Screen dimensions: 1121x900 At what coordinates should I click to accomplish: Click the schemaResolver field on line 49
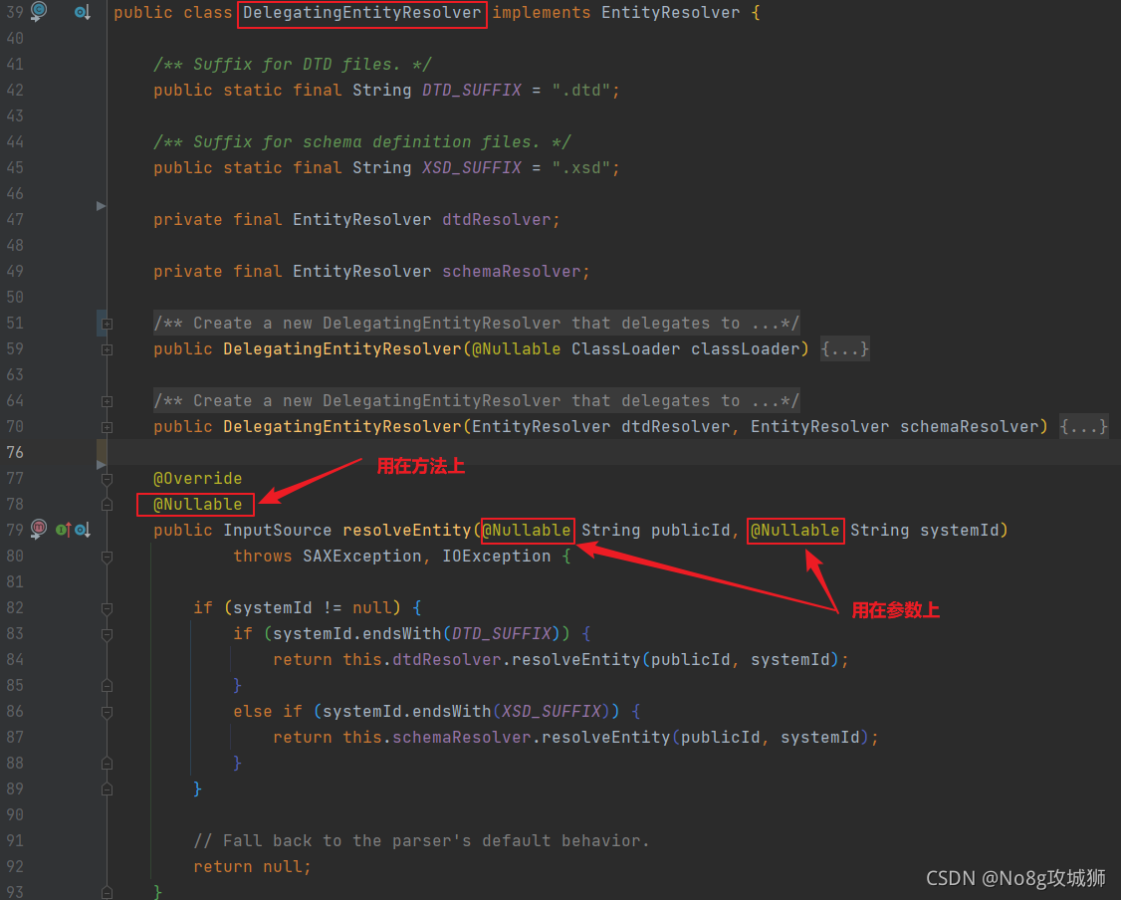(x=511, y=272)
